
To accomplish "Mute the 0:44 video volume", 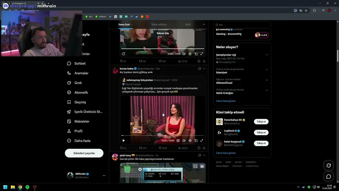I will pyautogui.click(x=184, y=140).
